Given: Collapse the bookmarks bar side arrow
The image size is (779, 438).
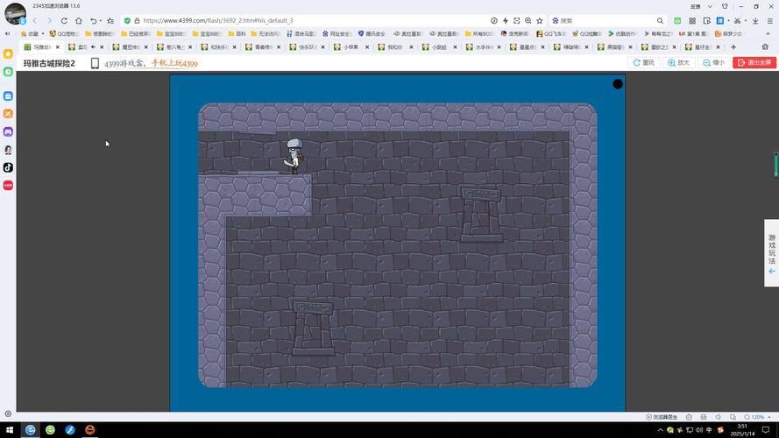Looking at the screenshot, I should 8,34.
